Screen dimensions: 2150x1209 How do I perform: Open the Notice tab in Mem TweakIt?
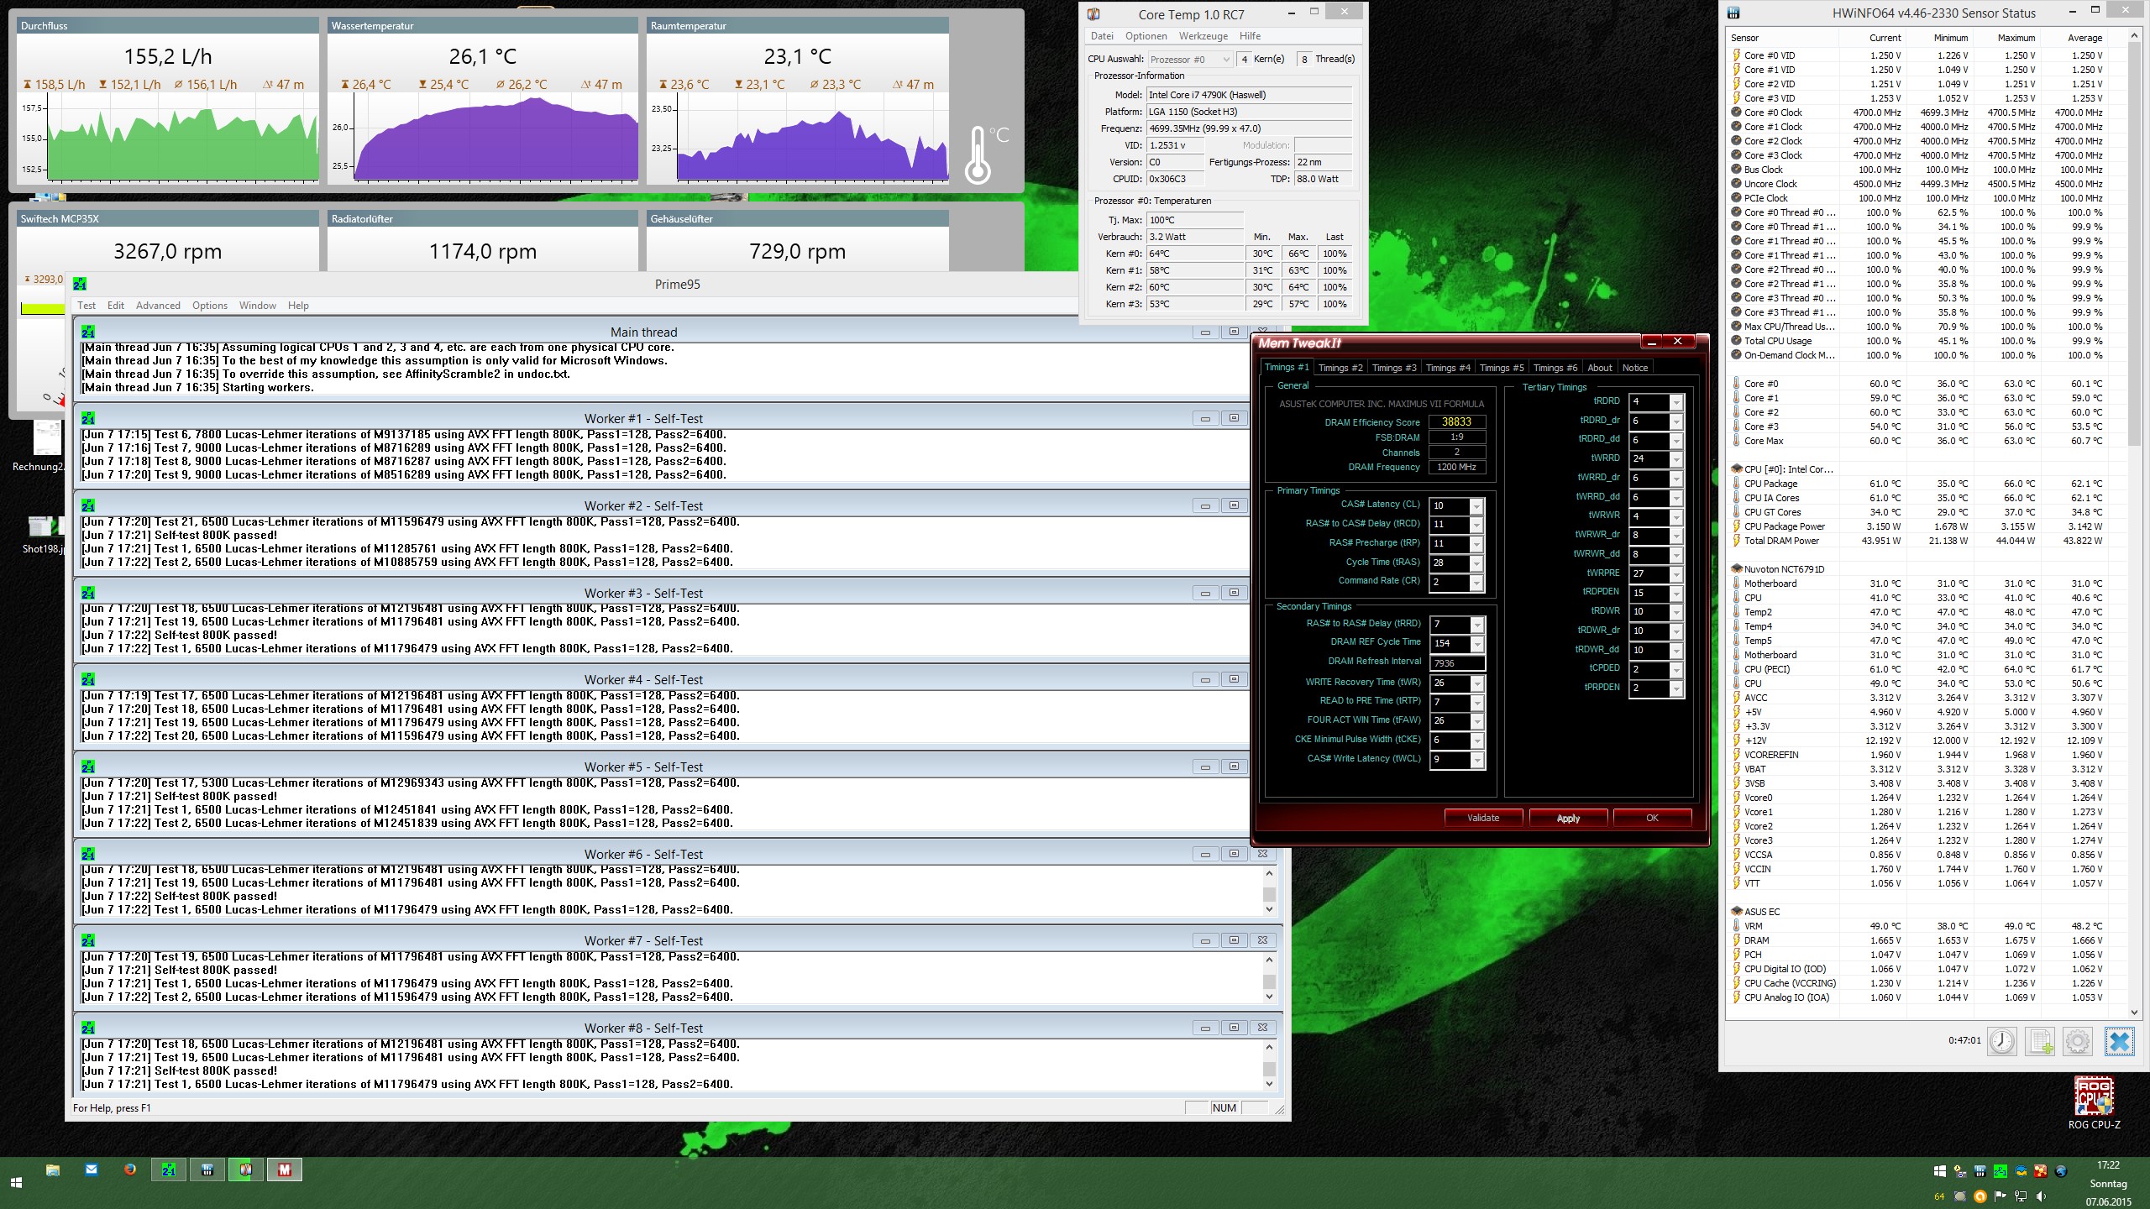point(1634,368)
